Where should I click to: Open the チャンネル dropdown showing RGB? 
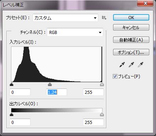pos(75,32)
